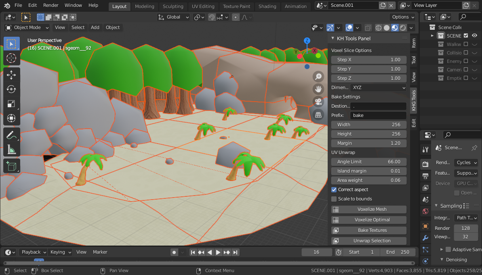Open the Scene properties tab icon

[x=425, y=200]
